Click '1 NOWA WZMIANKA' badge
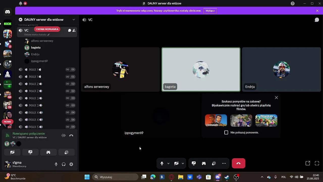The image size is (323, 182). (x=47, y=29)
